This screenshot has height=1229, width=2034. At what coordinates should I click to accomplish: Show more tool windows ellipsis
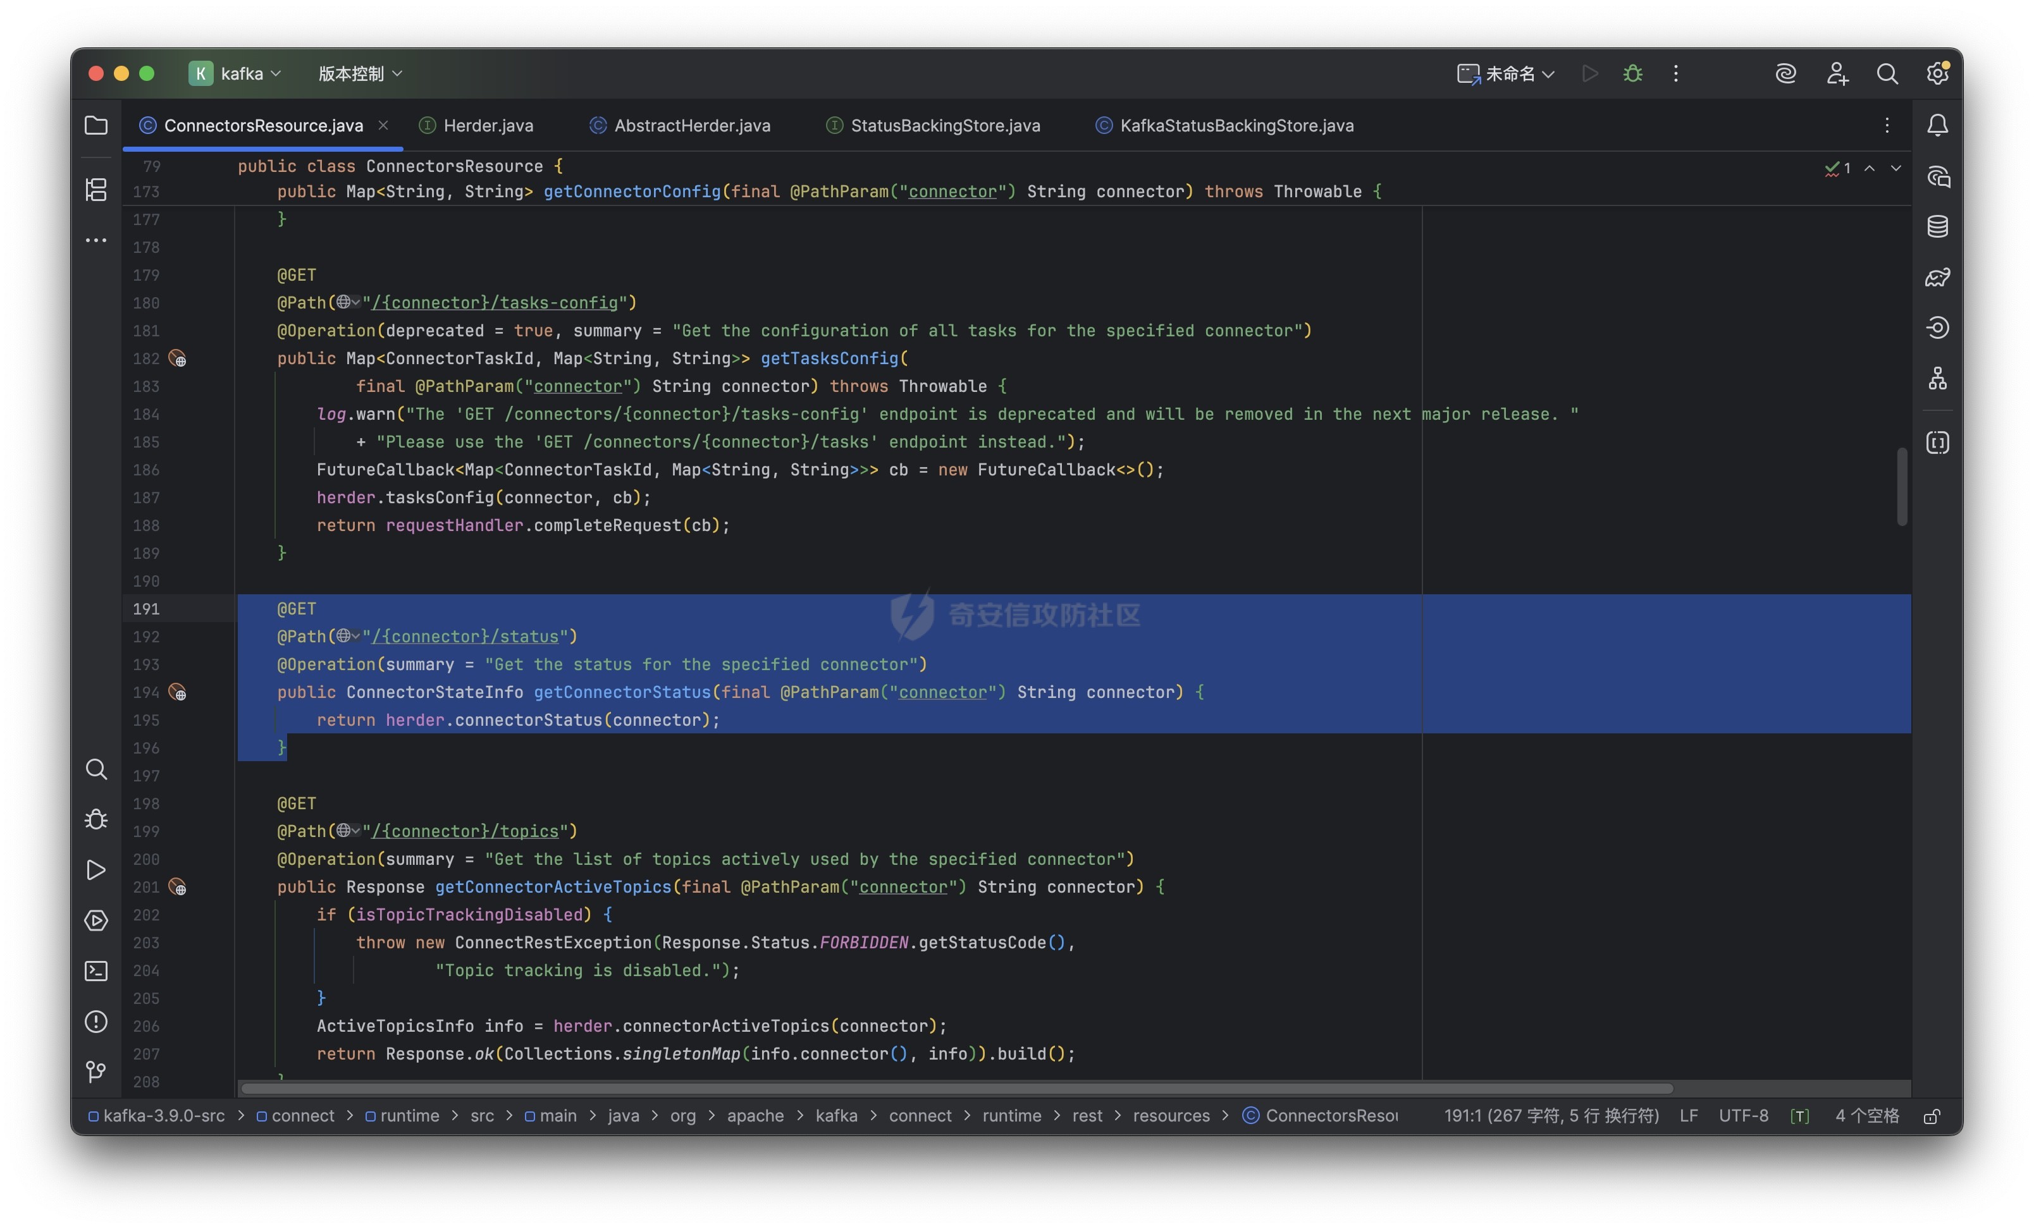point(96,240)
